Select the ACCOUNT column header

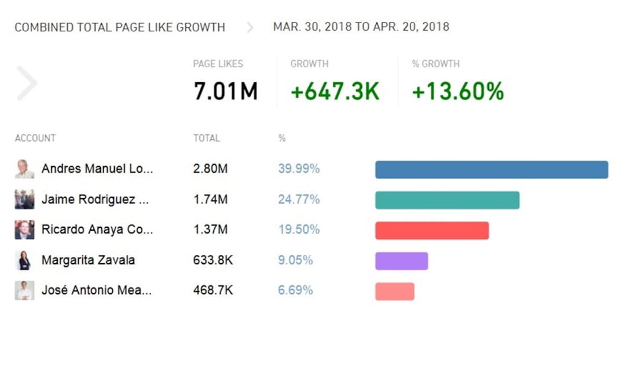[35, 138]
